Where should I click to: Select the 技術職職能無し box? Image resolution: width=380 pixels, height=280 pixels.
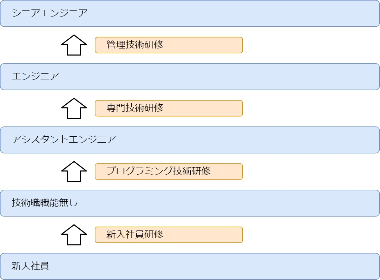(x=190, y=203)
